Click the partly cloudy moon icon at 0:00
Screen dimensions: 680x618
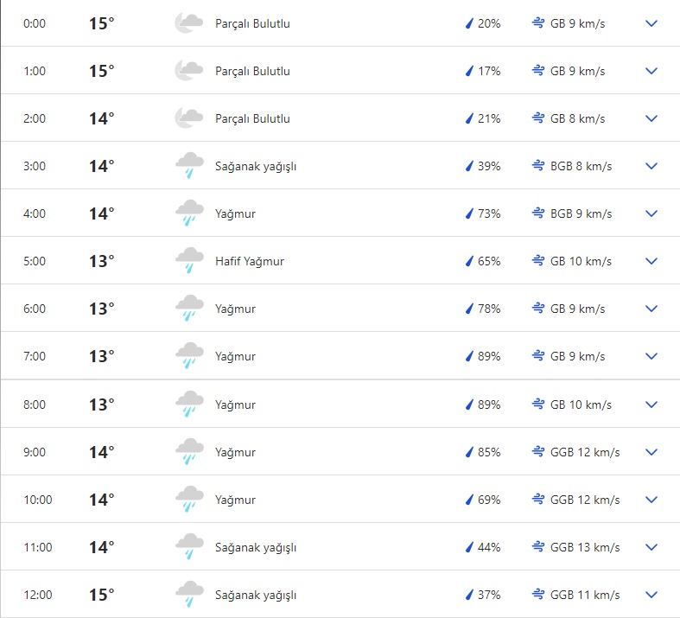pyautogui.click(x=188, y=23)
